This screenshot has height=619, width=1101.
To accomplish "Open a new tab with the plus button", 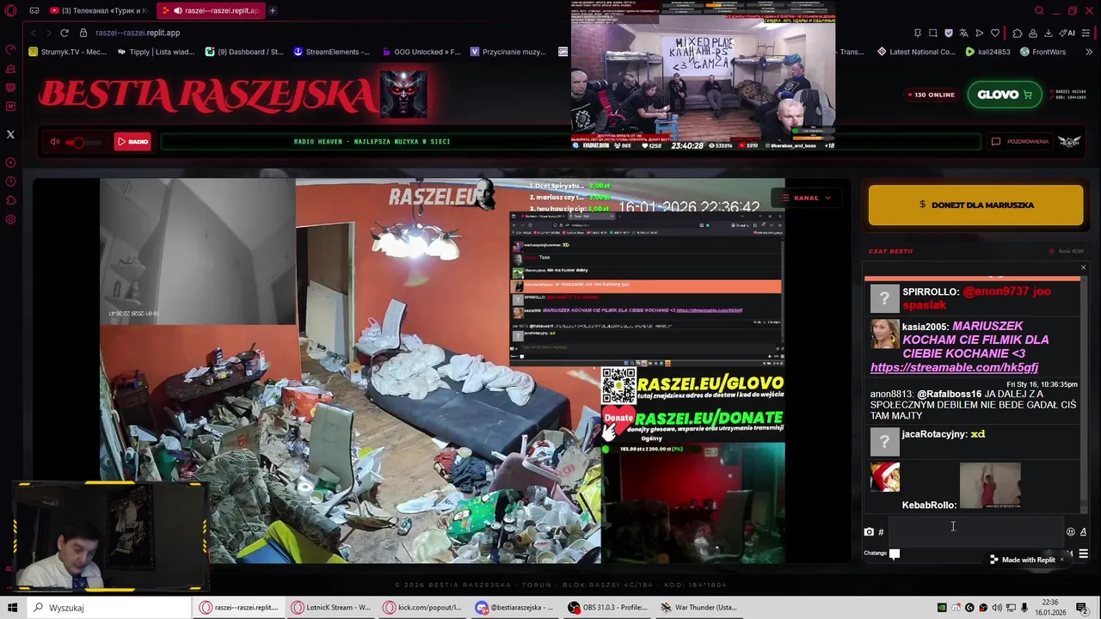I will click(273, 10).
